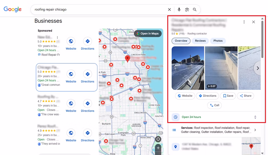Click the "Great commun" review snippet
The width and height of the screenshot is (268, 155).
pyautogui.click(x=50, y=85)
